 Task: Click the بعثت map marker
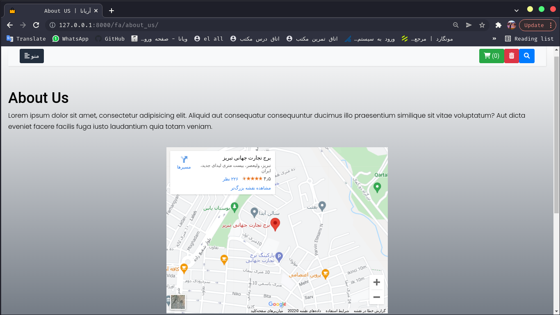point(322,206)
